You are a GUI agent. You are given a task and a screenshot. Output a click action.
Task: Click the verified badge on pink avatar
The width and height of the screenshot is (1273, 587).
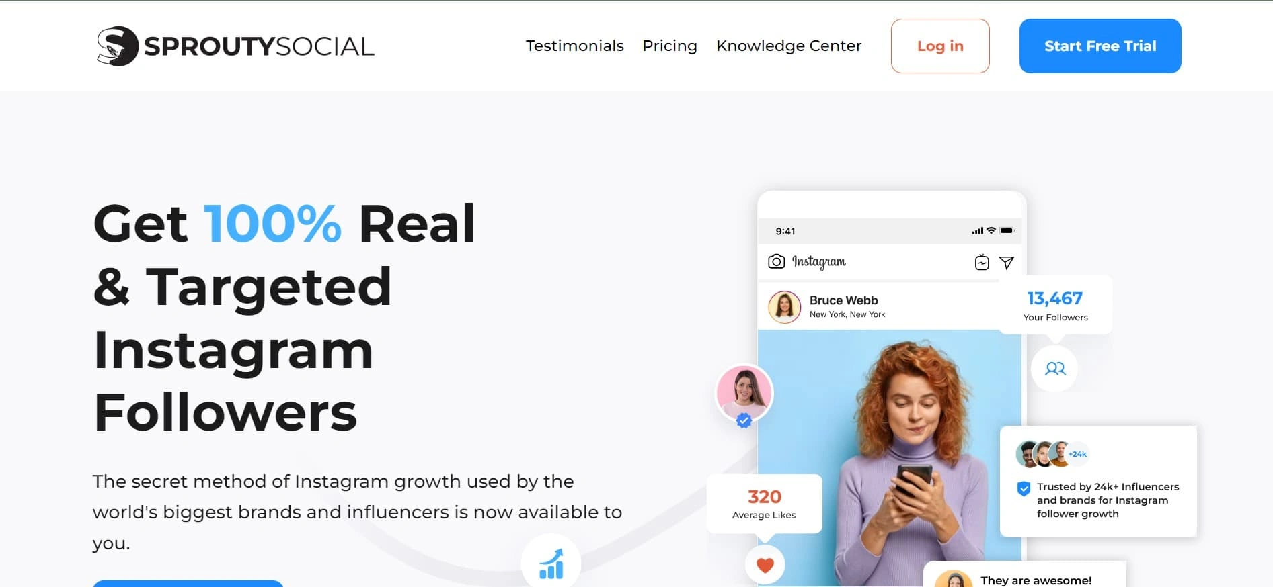coord(744,420)
